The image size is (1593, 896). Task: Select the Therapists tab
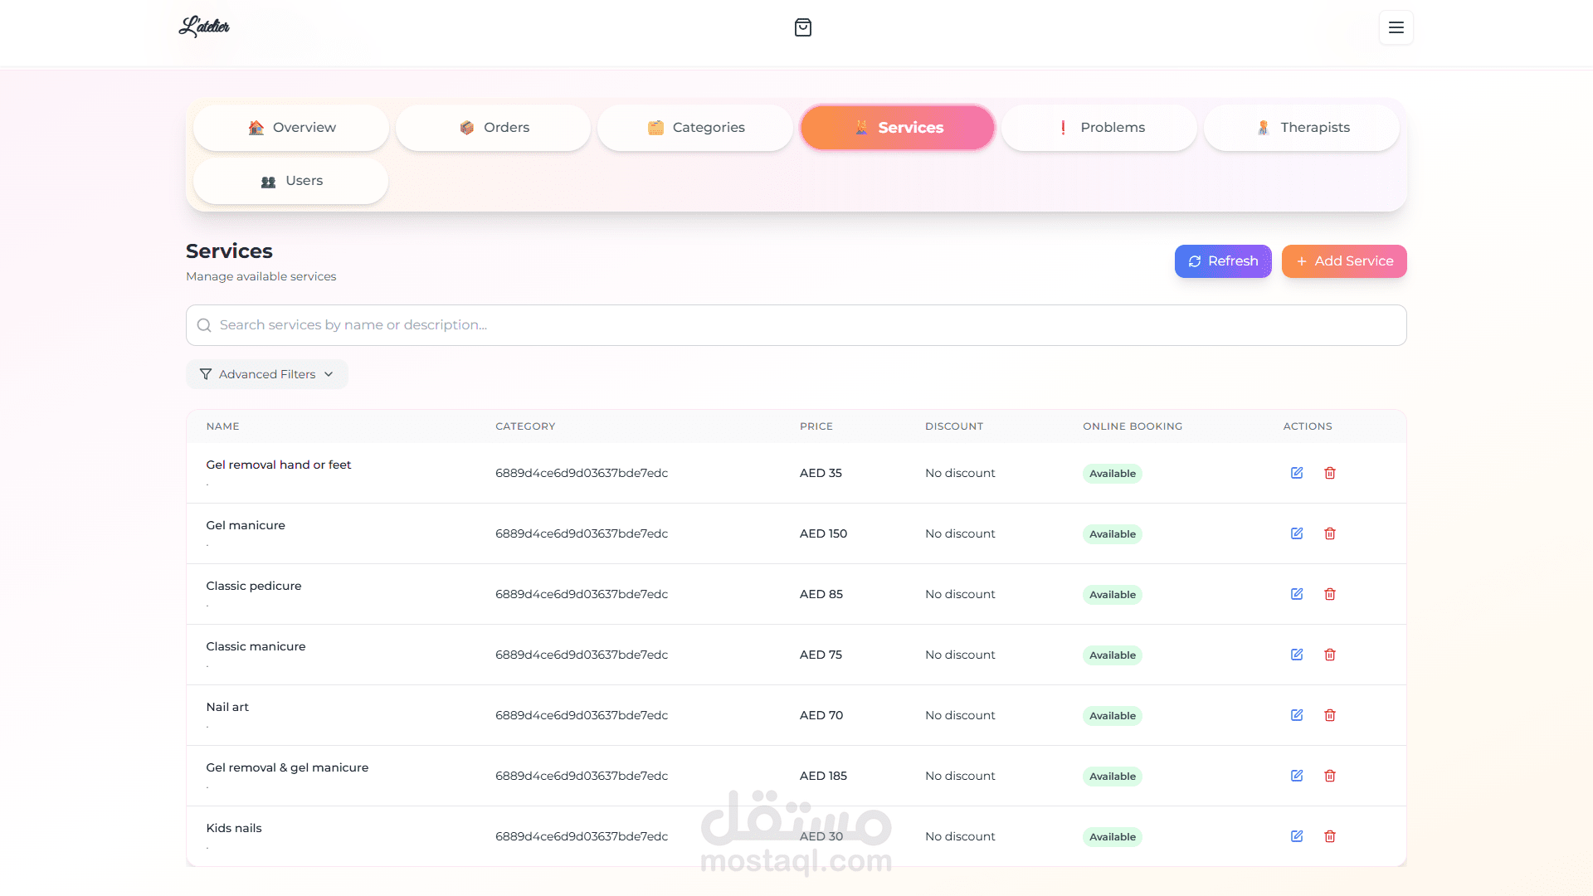coord(1302,128)
